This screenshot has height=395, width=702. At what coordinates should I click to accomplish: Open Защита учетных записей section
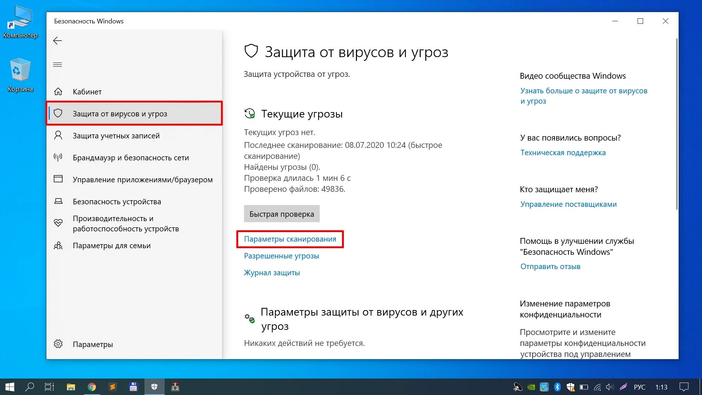[x=134, y=135]
